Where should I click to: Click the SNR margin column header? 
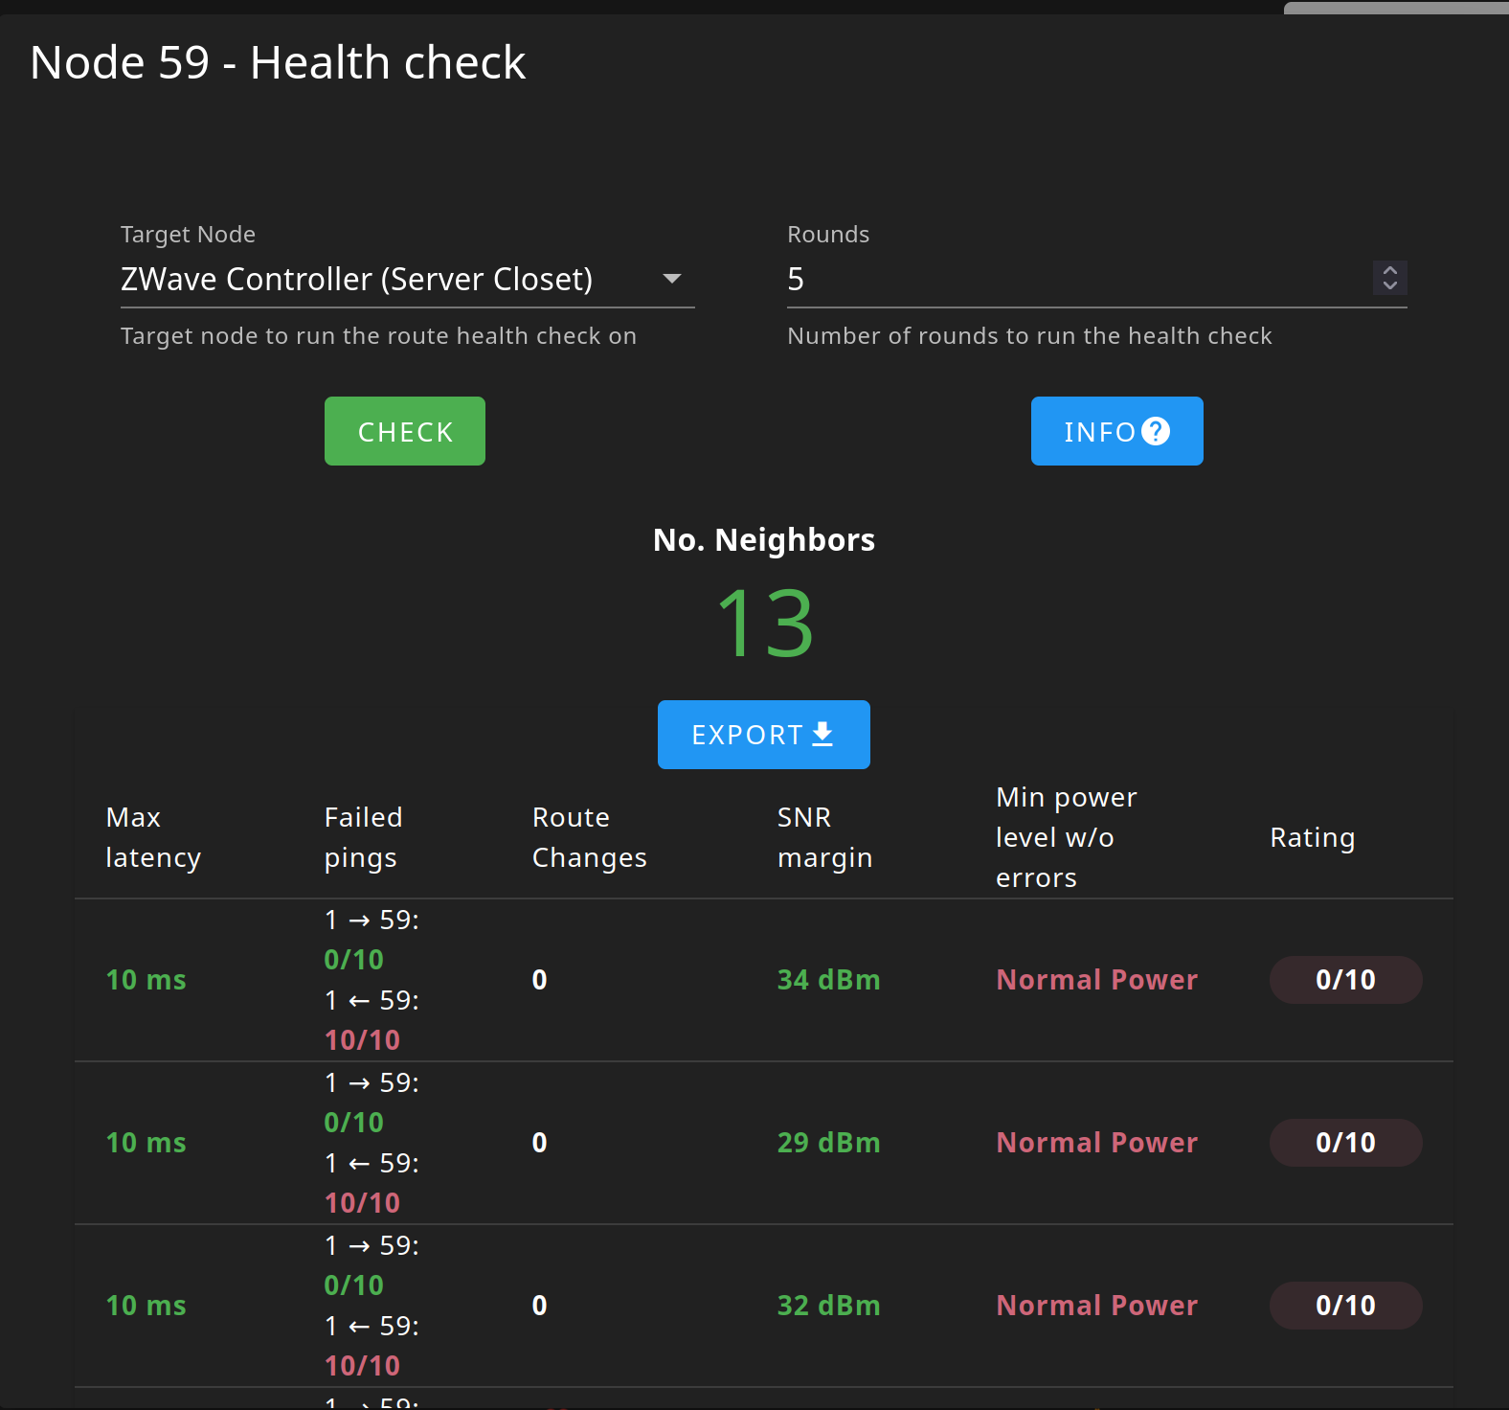click(x=824, y=837)
